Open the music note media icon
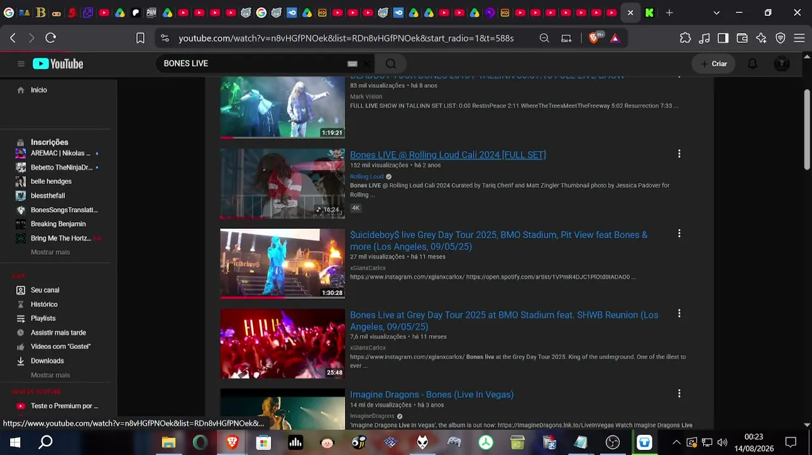This screenshot has width=812, height=455. tap(704, 39)
